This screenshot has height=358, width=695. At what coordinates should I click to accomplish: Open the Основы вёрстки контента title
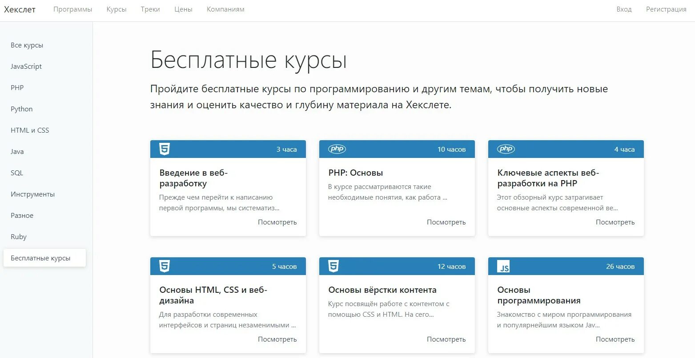[382, 290]
